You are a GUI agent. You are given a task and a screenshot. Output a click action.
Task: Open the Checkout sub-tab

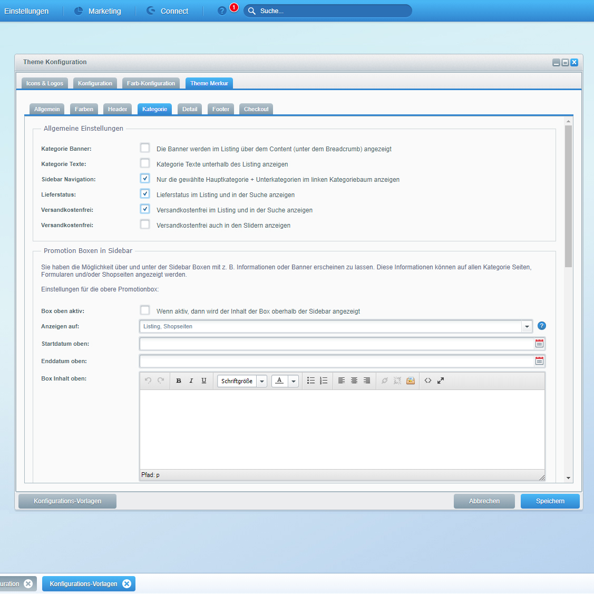pos(256,109)
